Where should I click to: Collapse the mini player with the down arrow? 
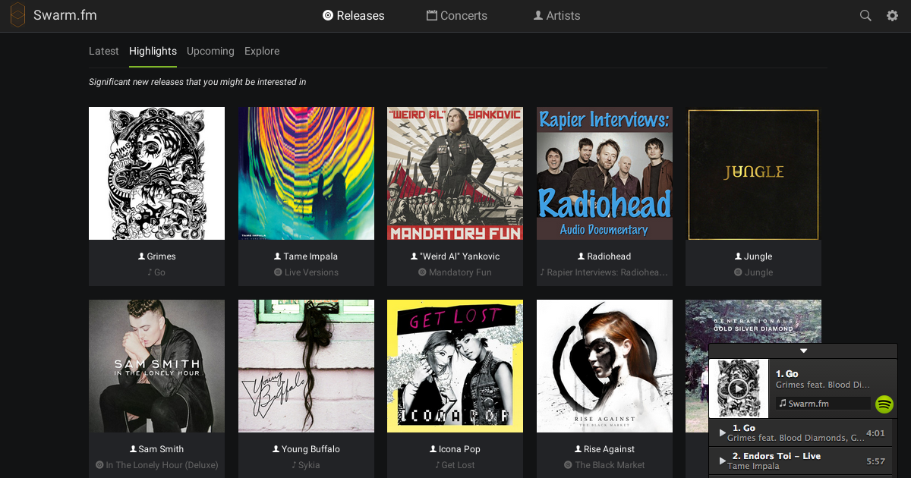pos(803,351)
